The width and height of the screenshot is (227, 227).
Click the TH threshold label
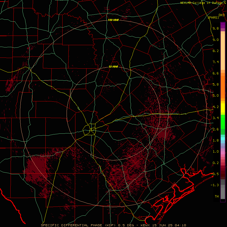pos(217,196)
